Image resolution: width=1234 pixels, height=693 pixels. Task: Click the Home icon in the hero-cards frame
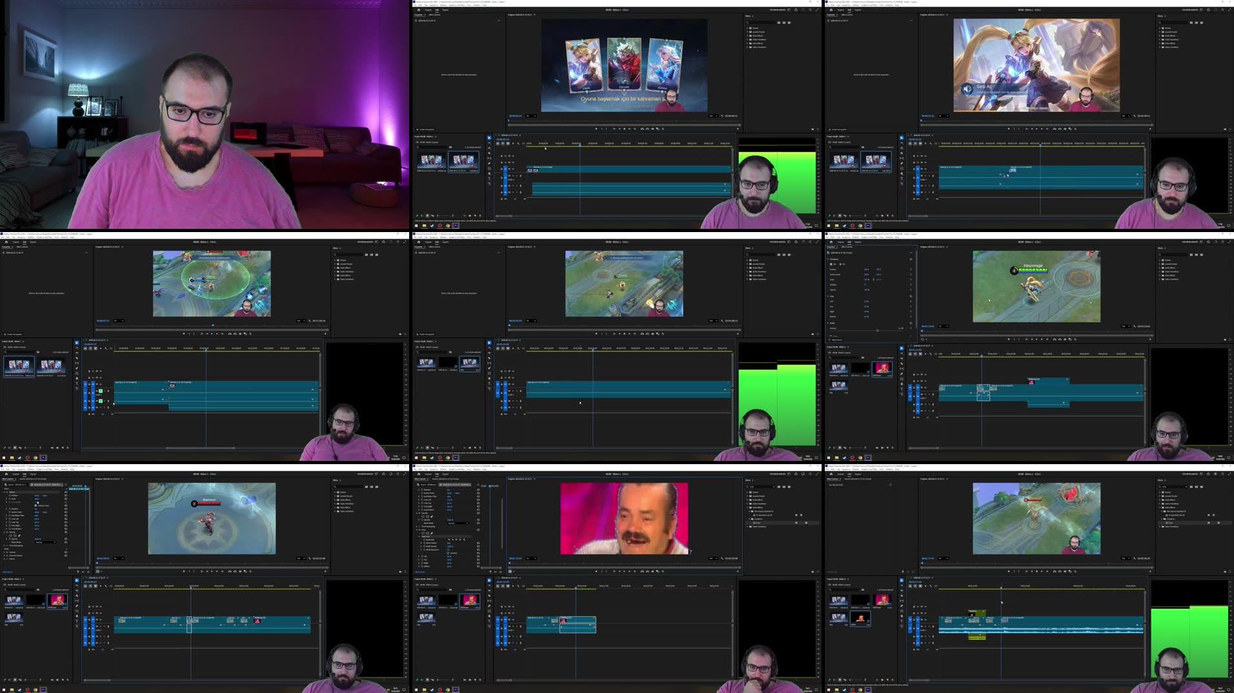(419, 10)
